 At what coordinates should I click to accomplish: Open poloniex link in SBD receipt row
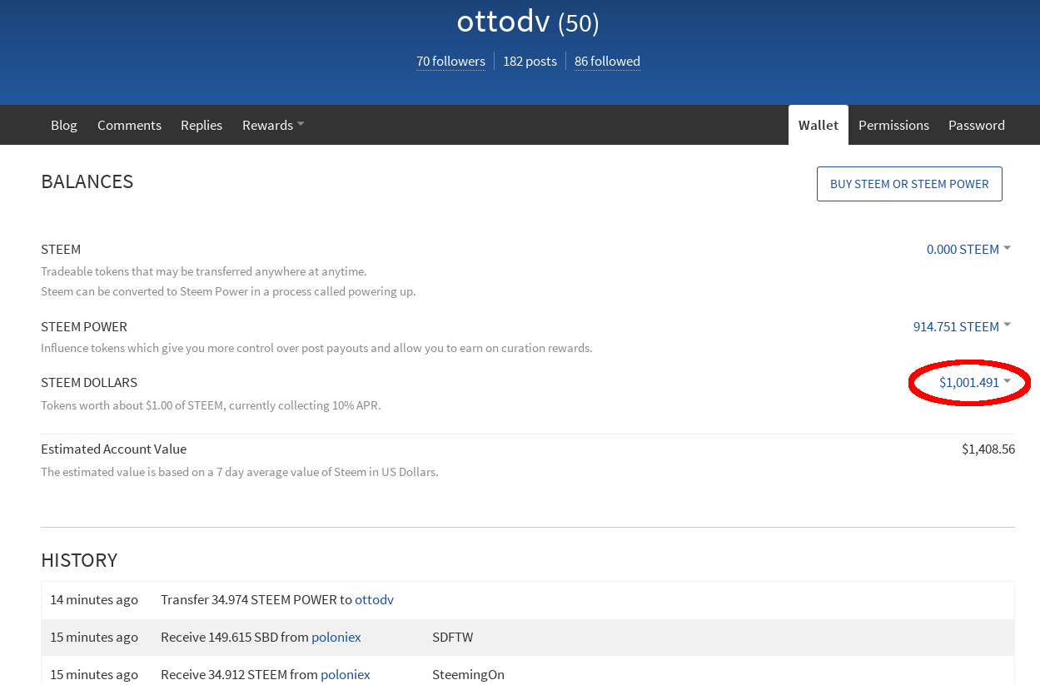pyautogui.click(x=336, y=637)
